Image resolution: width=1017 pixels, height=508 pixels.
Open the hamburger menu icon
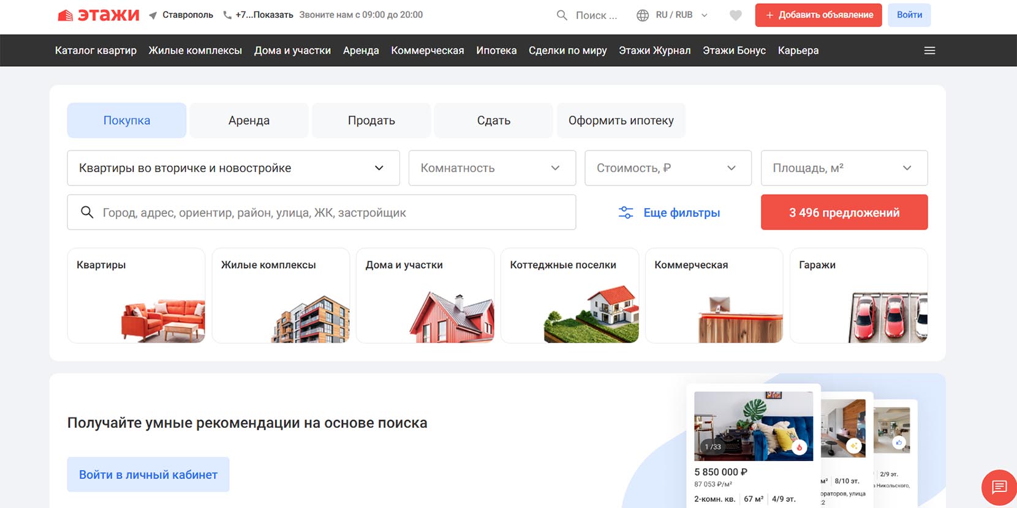(x=929, y=50)
